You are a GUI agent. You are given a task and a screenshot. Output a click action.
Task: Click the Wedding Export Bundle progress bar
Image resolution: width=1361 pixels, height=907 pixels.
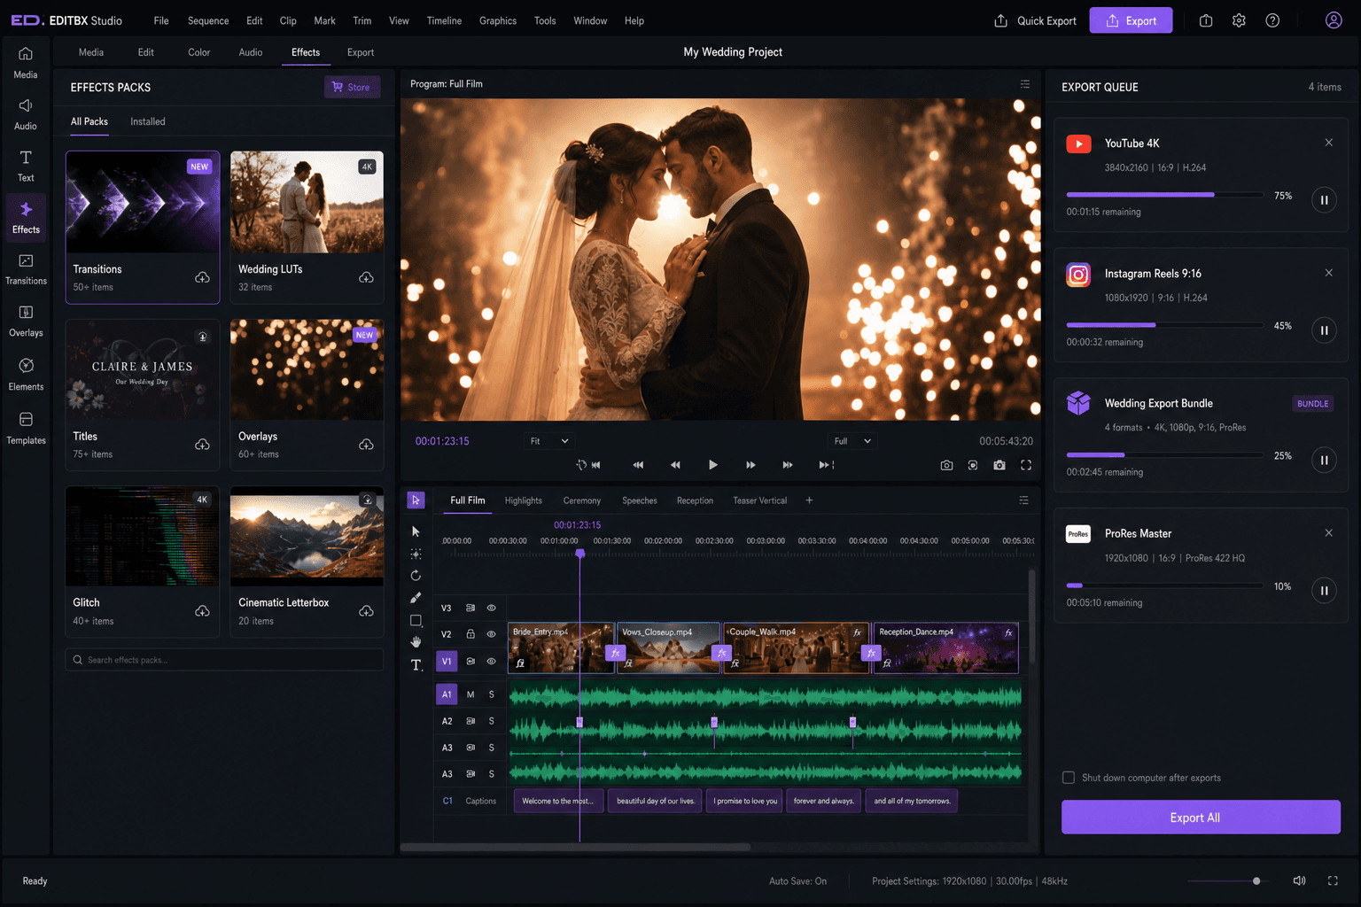1165,455
